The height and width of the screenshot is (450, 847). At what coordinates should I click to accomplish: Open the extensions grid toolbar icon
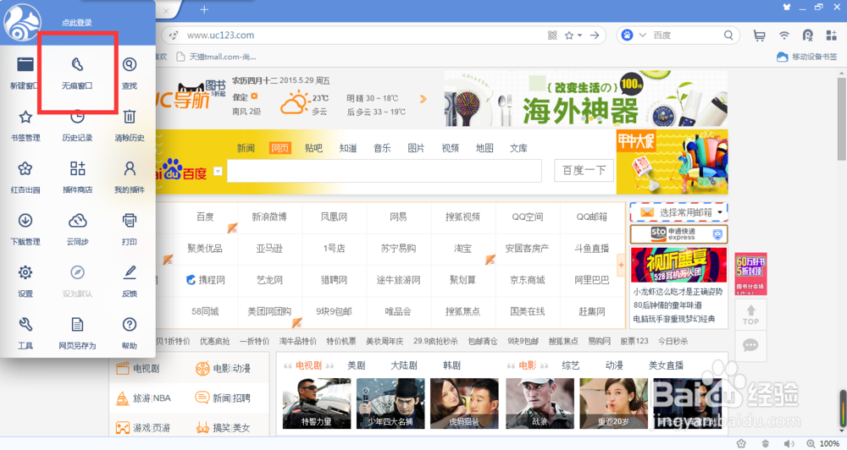(x=832, y=36)
